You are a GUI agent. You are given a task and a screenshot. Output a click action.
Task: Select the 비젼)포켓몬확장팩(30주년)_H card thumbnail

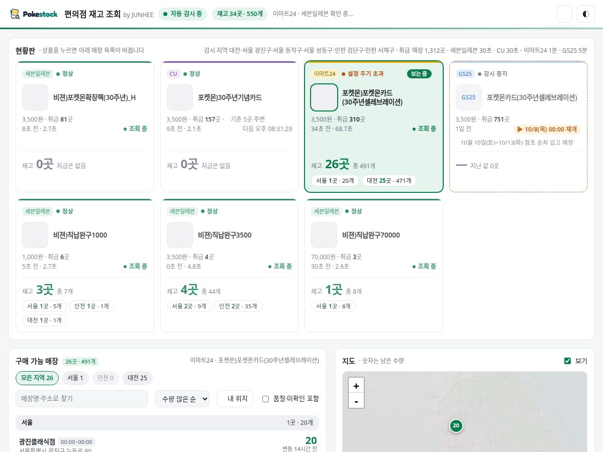pyautogui.click(x=35, y=97)
